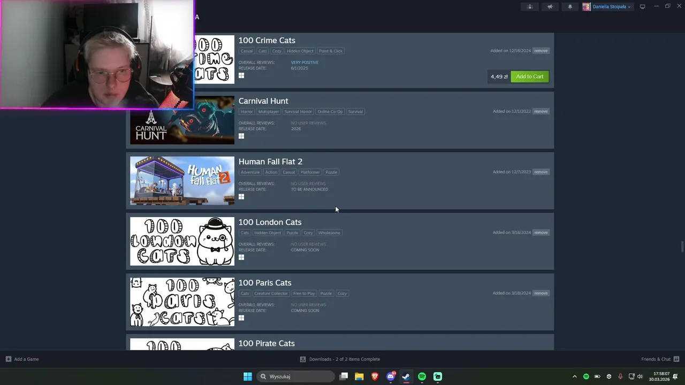Open Spotify from the taskbar

coord(422,376)
